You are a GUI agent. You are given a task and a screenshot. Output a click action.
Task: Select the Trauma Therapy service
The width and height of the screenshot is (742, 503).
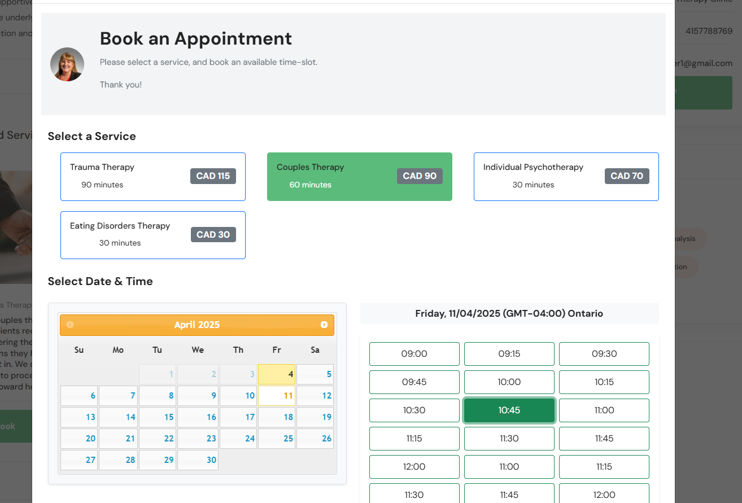[153, 177]
